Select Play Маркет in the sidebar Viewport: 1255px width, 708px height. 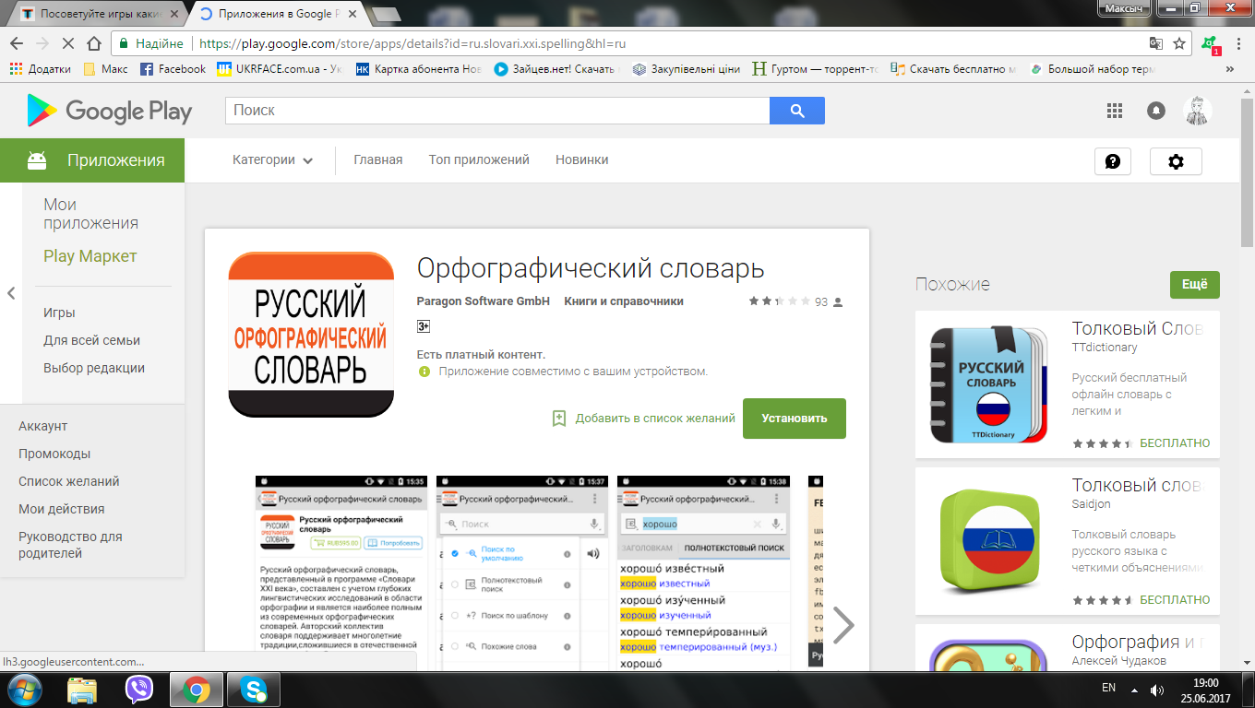point(90,256)
